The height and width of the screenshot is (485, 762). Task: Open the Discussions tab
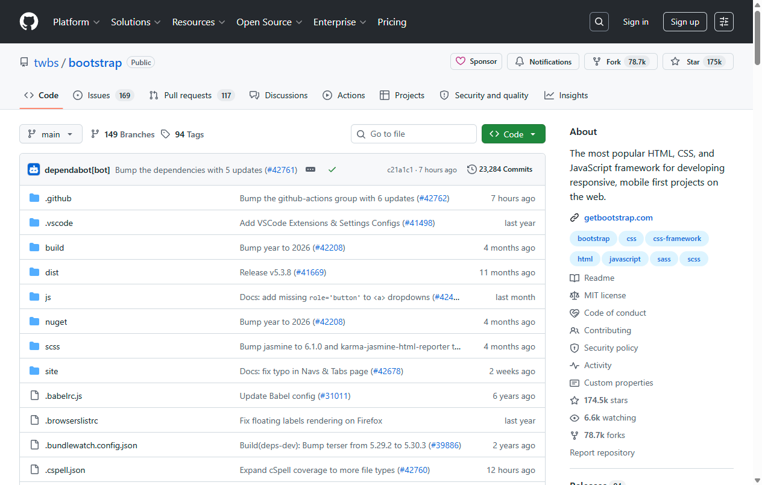(279, 95)
